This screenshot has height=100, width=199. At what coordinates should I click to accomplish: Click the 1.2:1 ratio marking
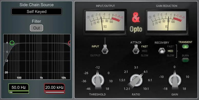127,89
